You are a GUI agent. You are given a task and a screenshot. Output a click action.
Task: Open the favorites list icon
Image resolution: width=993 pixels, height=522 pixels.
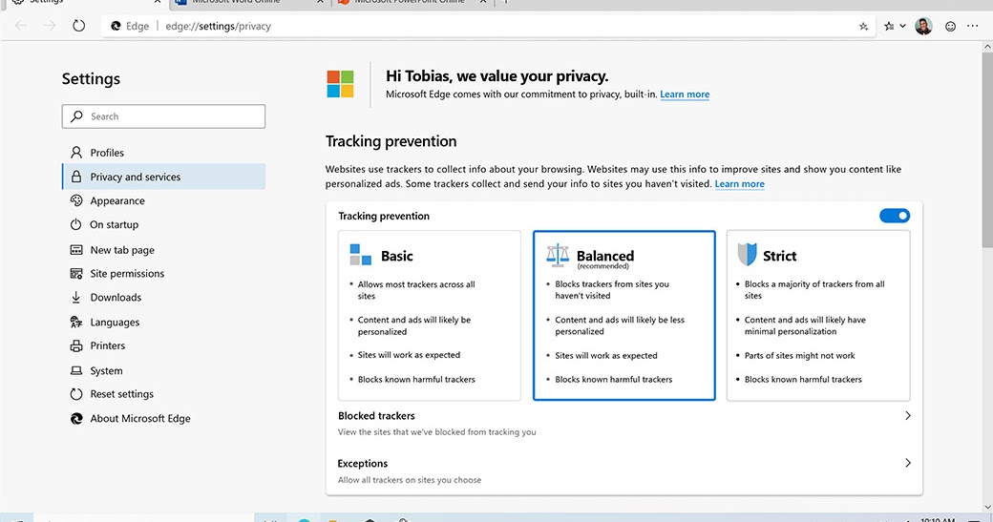[x=889, y=26]
